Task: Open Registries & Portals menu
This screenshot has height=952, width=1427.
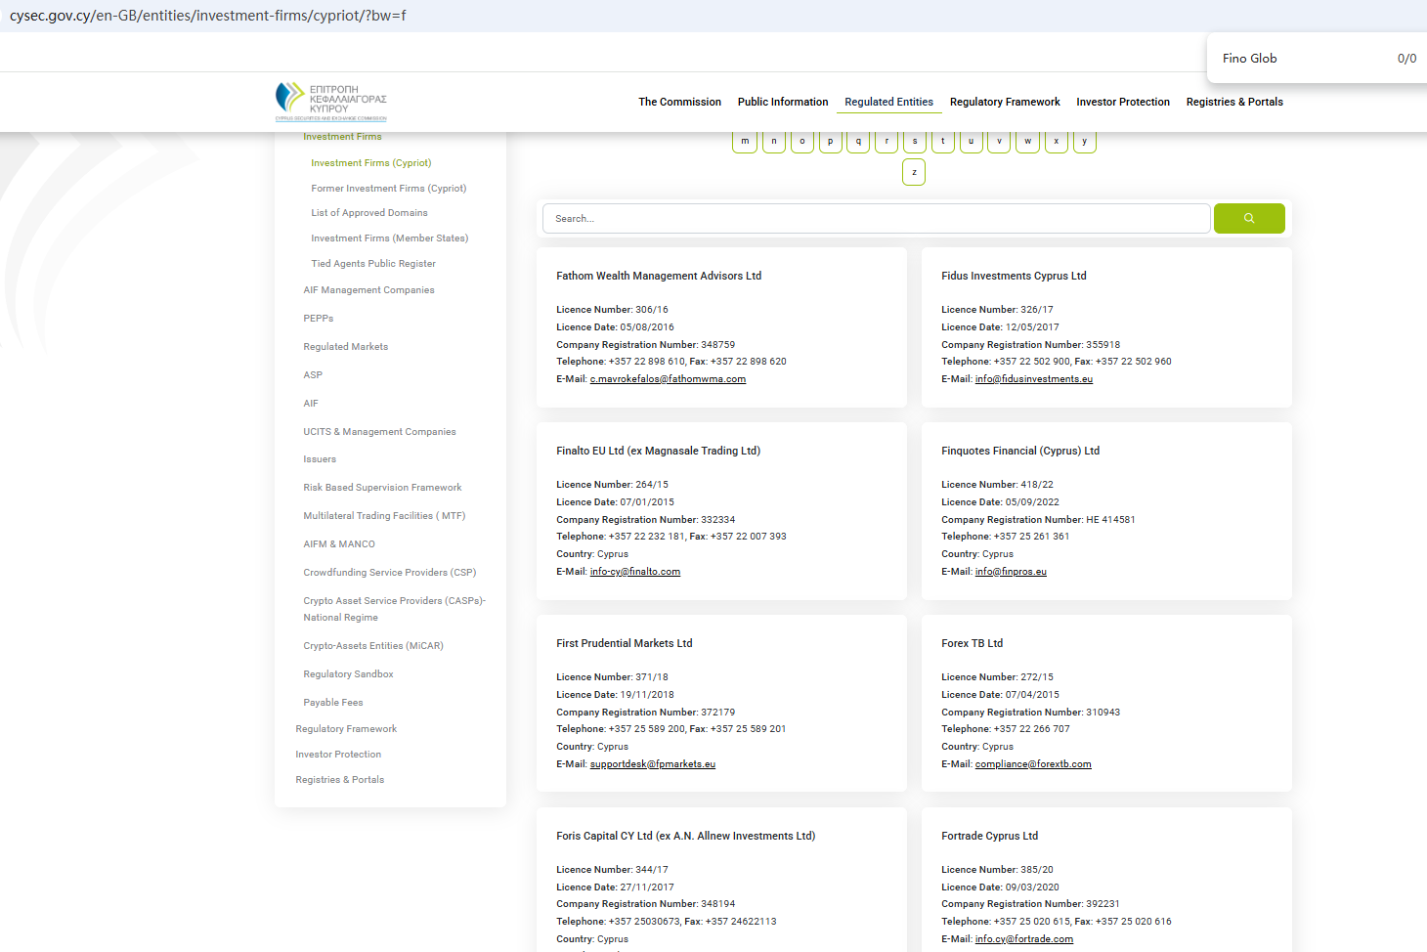Action: click(x=1233, y=102)
